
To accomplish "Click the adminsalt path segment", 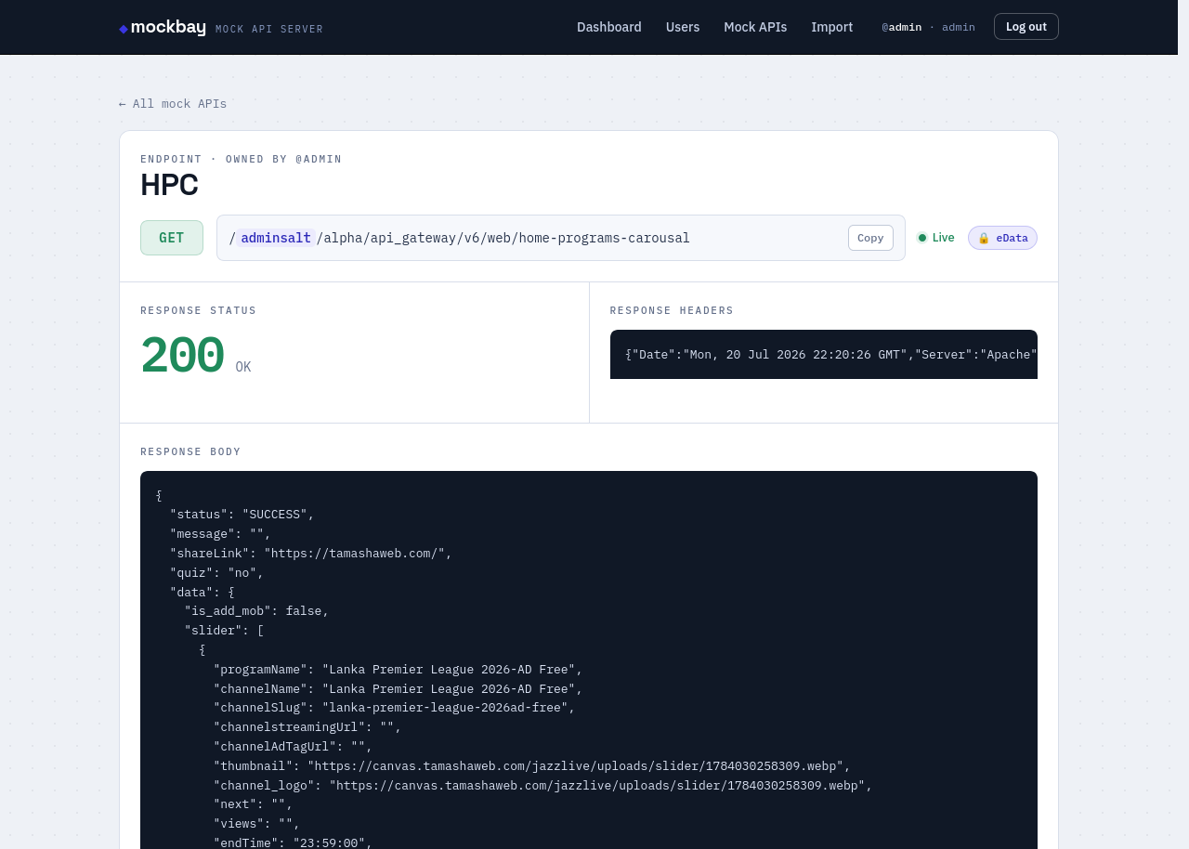I will tap(276, 238).
